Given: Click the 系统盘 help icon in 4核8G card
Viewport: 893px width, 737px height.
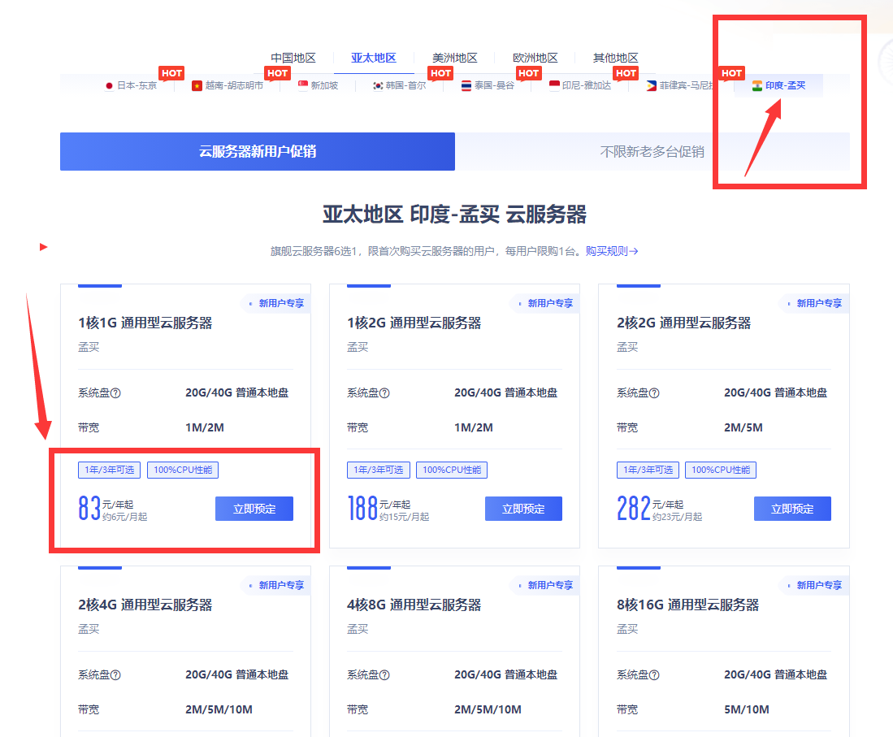Looking at the screenshot, I should coord(384,675).
